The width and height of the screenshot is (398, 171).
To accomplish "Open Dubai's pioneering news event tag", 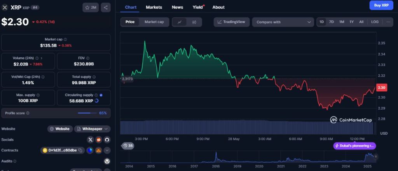I will (354, 146).
